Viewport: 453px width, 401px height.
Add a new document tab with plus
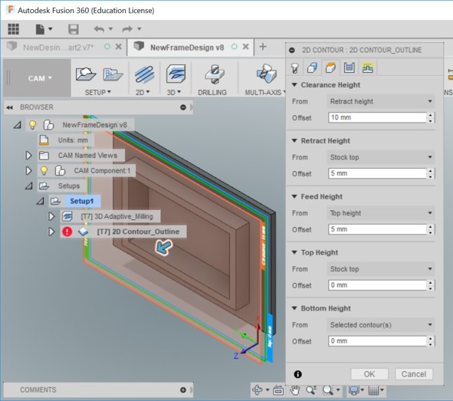(263, 47)
